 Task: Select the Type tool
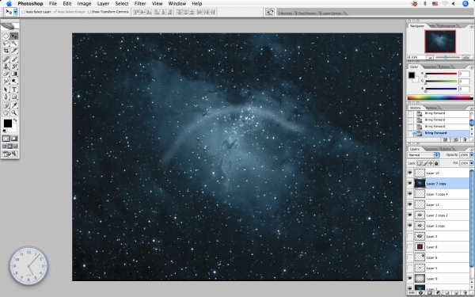14,89
